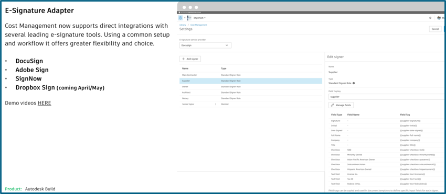Click the Manage fields pencil button
Screen dimensions: 446x194
point(341,105)
